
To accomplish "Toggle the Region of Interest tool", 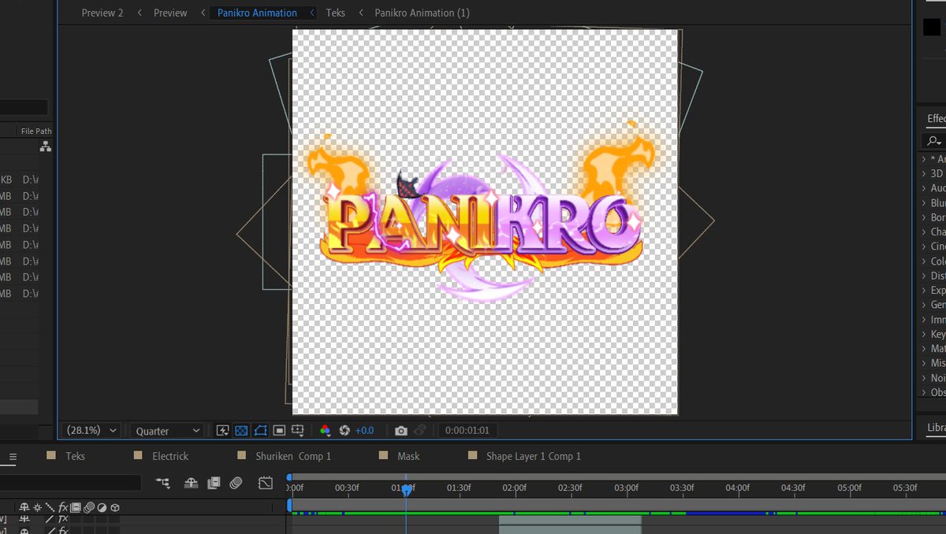I will (x=281, y=431).
